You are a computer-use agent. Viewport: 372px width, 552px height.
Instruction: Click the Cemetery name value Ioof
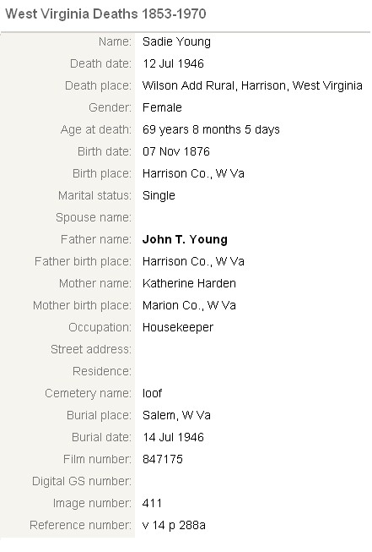[152, 393]
